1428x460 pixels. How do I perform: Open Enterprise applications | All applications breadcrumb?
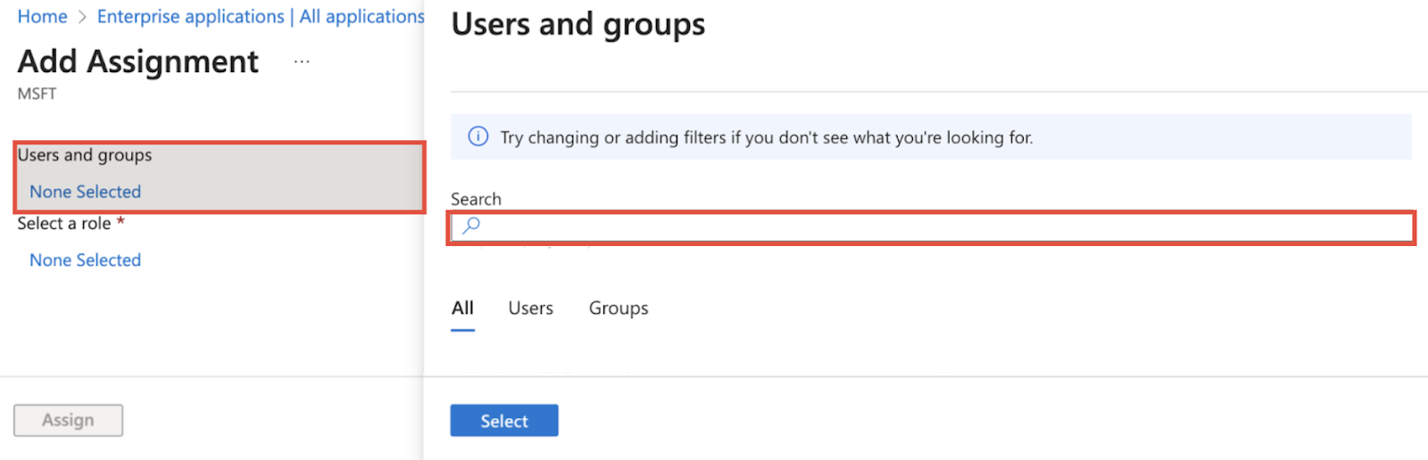click(x=261, y=17)
